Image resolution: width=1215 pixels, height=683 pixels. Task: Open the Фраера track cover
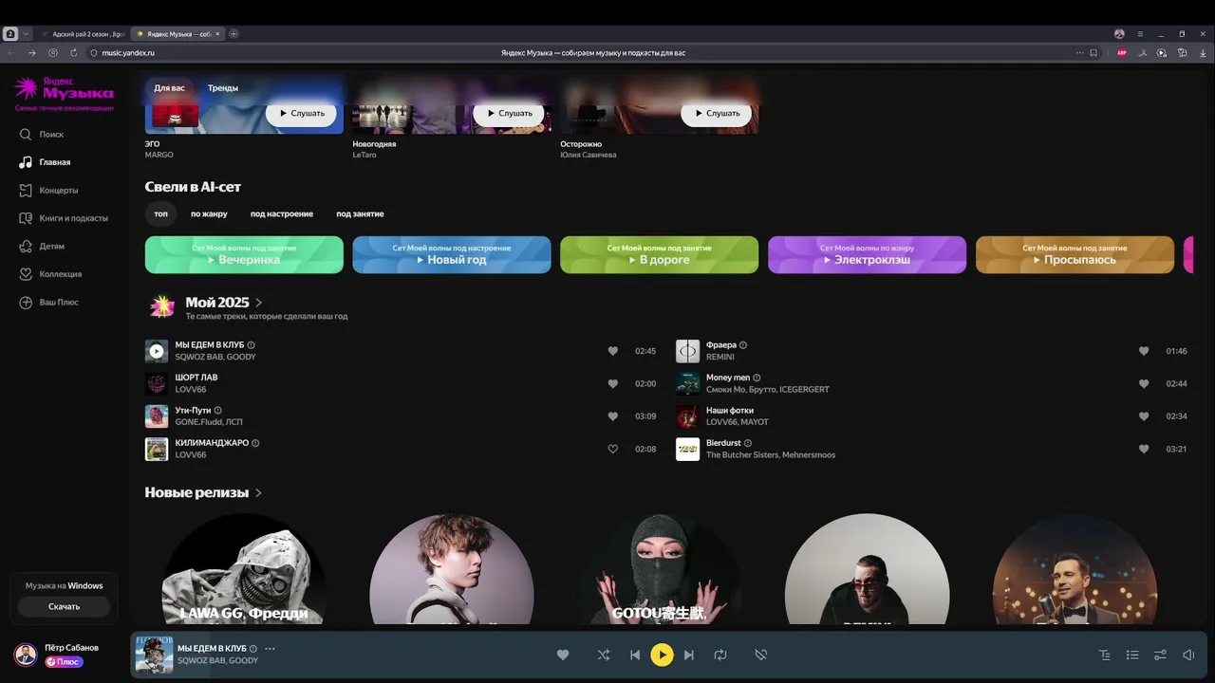pyautogui.click(x=687, y=351)
